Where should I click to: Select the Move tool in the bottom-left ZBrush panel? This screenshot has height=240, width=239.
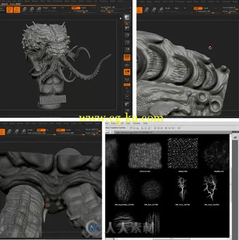(9, 131)
